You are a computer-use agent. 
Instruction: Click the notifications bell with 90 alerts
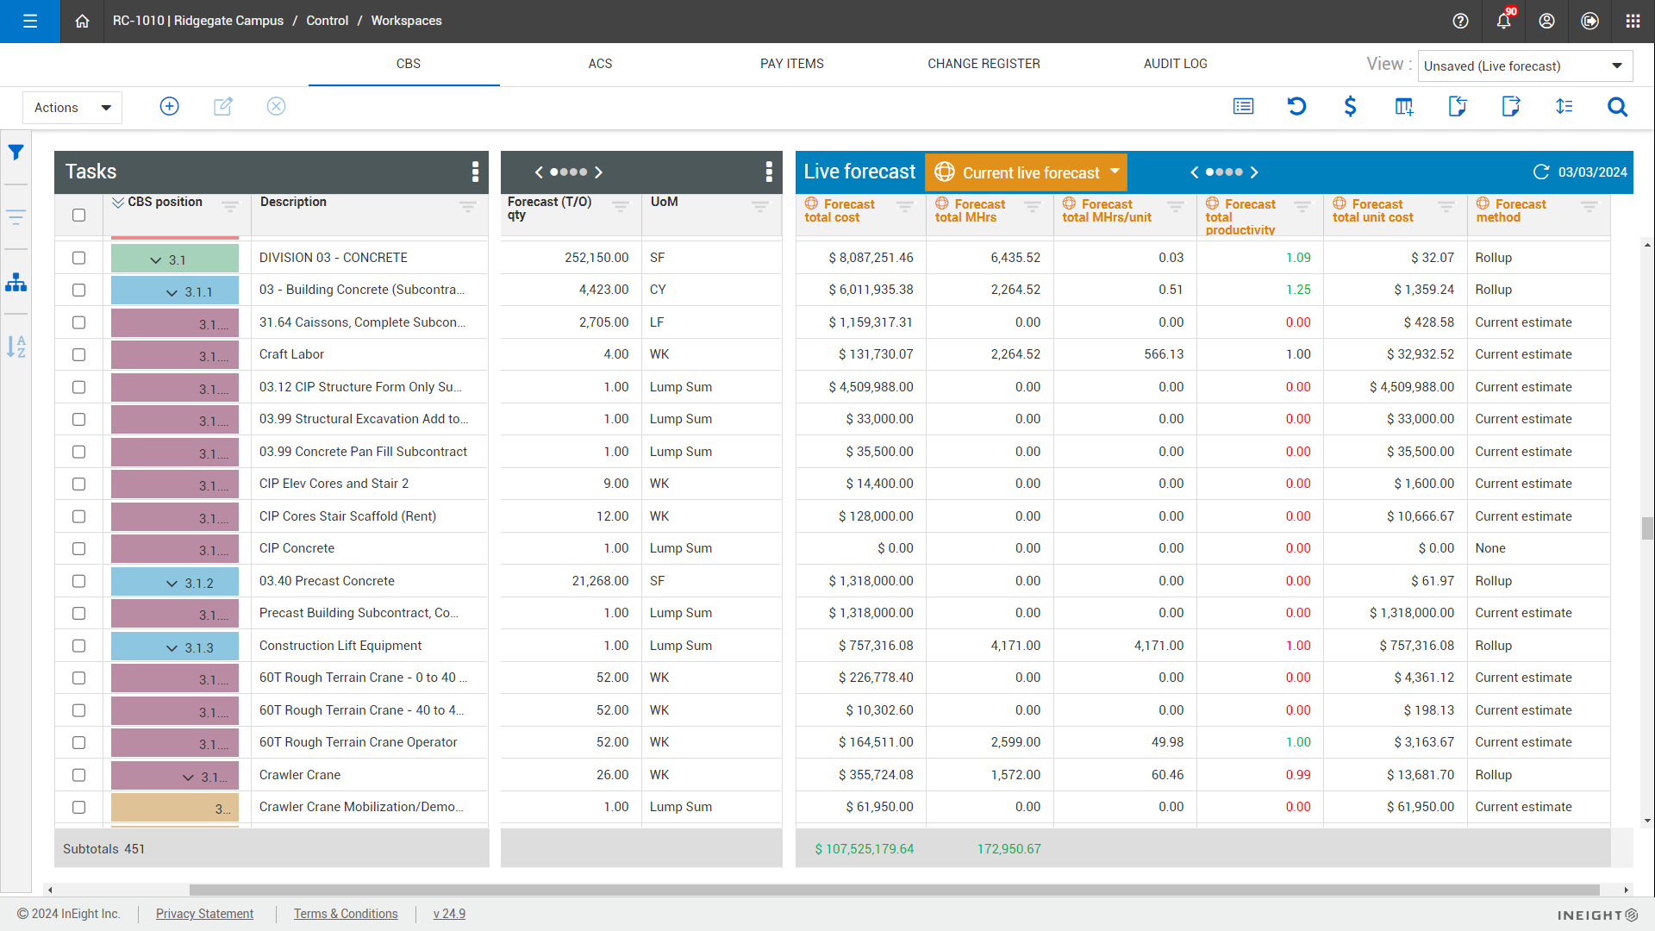tap(1503, 21)
